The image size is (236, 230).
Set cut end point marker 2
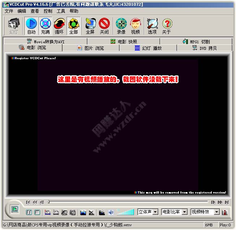point(56,212)
